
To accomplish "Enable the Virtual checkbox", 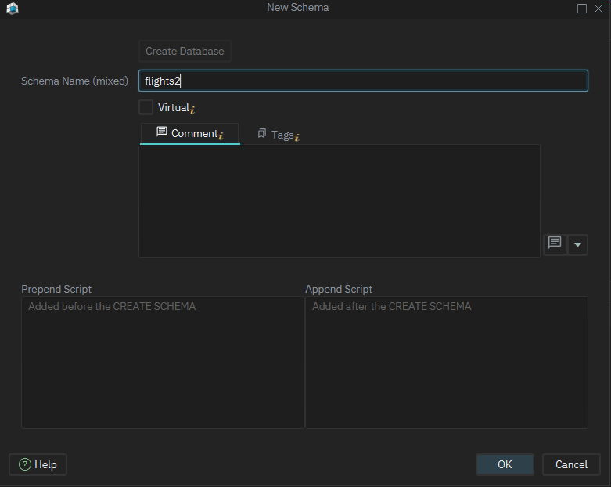I will click(146, 107).
